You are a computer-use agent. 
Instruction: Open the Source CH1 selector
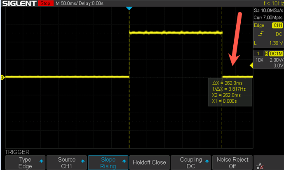66,163
